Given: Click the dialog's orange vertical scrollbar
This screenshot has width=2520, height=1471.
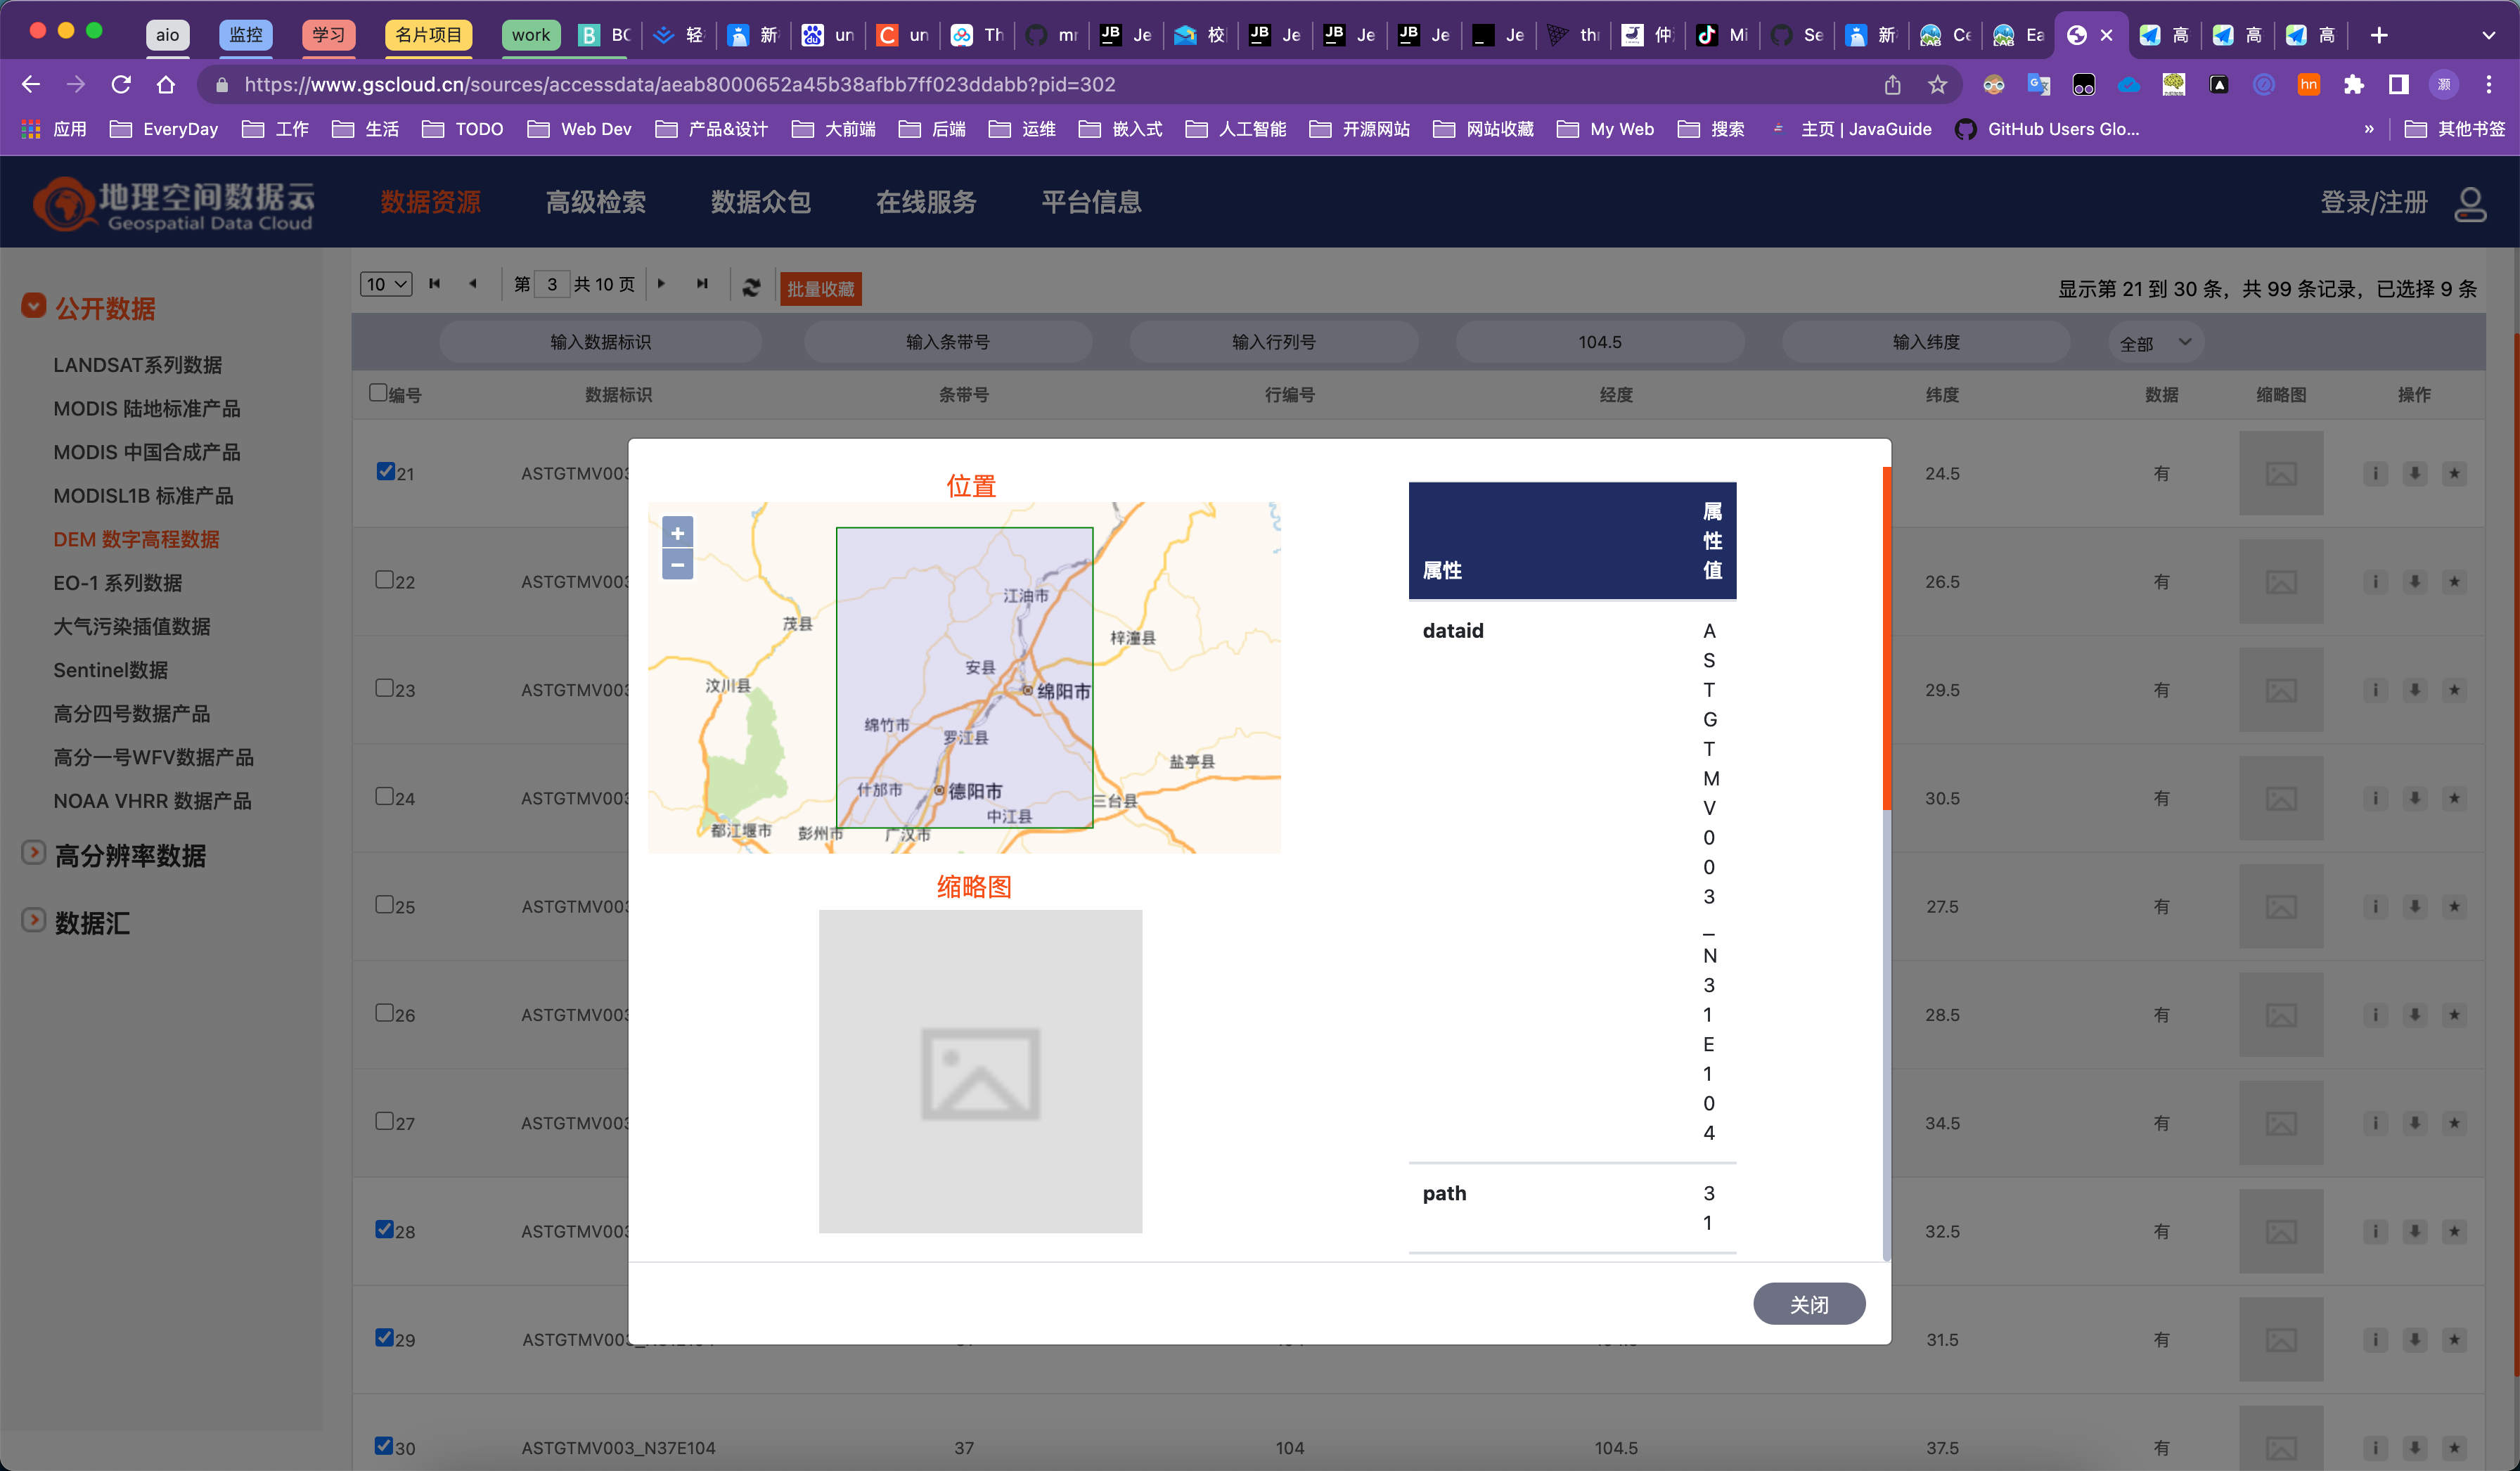Looking at the screenshot, I should (x=1886, y=640).
